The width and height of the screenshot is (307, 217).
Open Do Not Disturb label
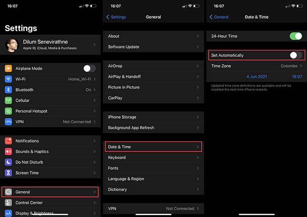29,162
